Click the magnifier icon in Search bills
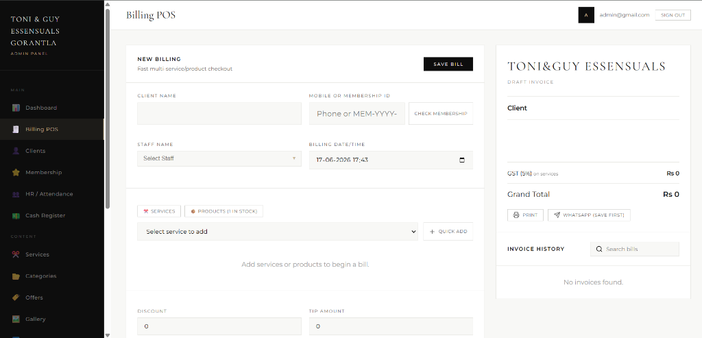Image resolution: width=702 pixels, height=338 pixels. click(598, 249)
